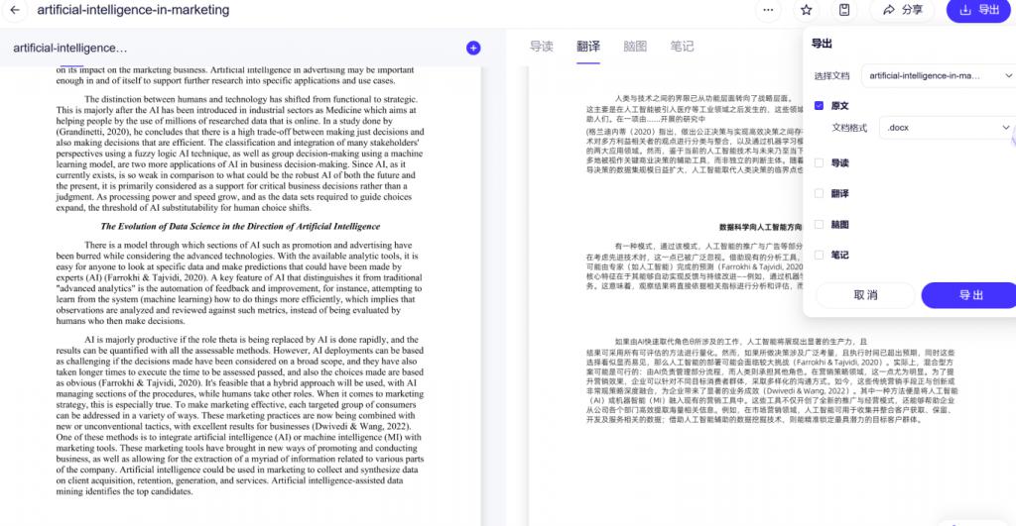Uncheck the 原文 original text checkbox
1016x526 pixels.
pyautogui.click(x=819, y=105)
